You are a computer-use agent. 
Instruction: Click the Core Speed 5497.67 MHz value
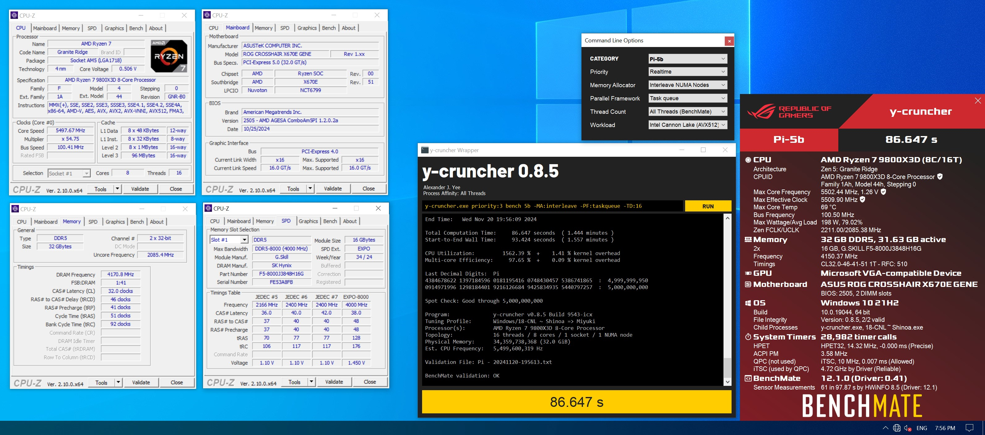70,130
